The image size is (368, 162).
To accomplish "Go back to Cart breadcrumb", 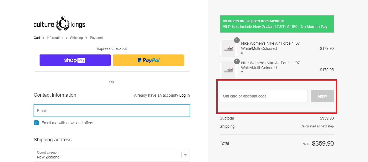I will click(37, 38).
